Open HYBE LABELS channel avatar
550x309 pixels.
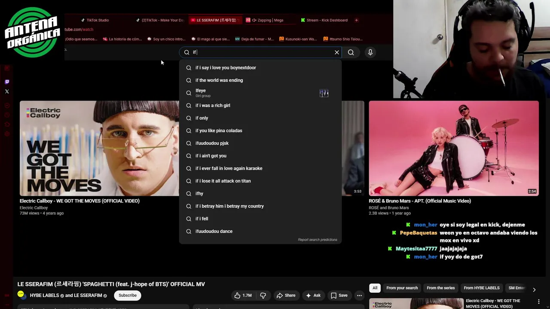tap(21, 295)
